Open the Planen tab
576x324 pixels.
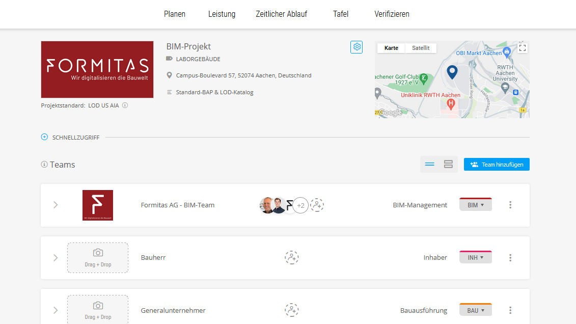click(x=175, y=14)
